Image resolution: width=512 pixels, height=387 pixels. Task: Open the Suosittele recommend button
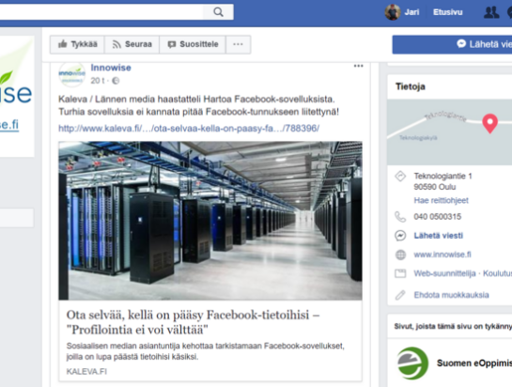pos(193,44)
